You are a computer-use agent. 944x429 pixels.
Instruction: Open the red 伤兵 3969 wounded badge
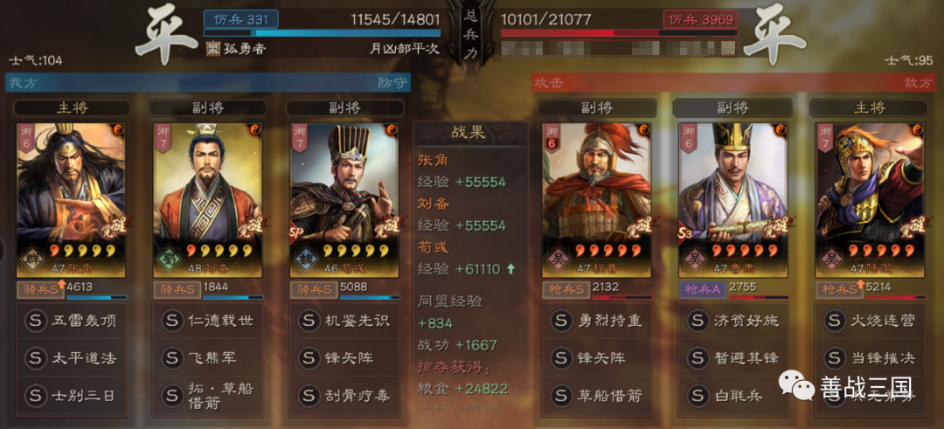pos(701,19)
